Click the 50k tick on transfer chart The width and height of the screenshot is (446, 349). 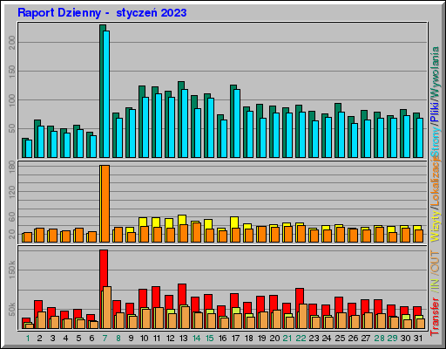(x=12, y=309)
